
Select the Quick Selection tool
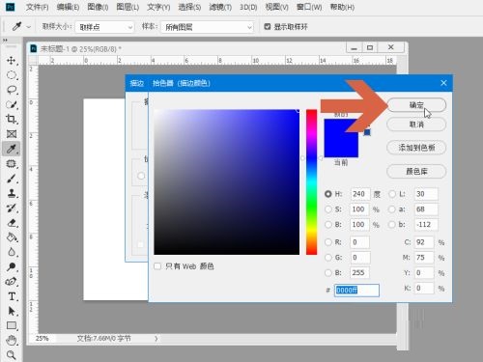coord(12,104)
